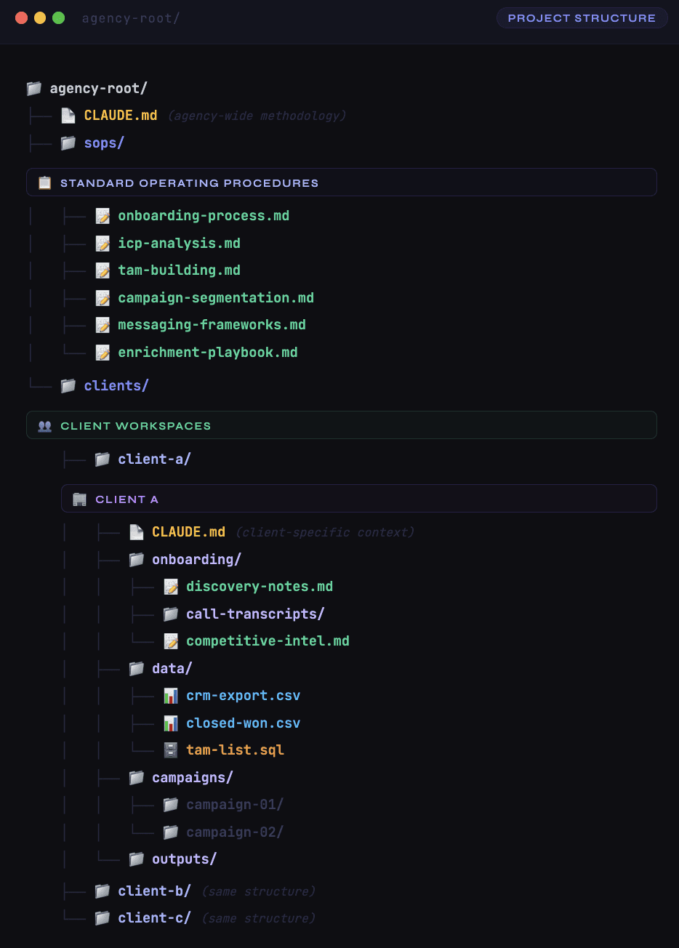Select the campaign-01/ entry under campaigns
The width and height of the screenshot is (679, 948).
[234, 804]
